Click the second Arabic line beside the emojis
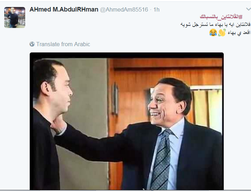This screenshot has width=251, height=191. [239, 33]
